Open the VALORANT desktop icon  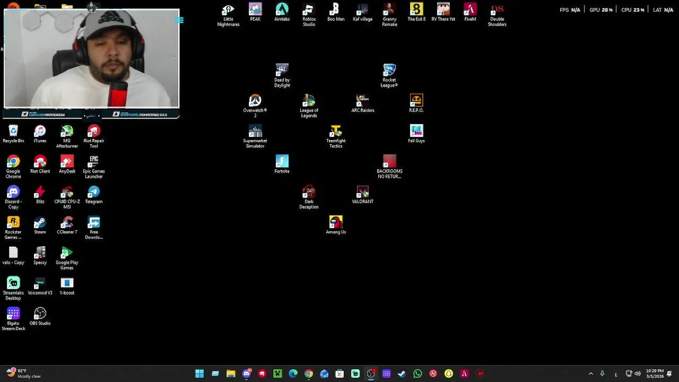(x=363, y=195)
